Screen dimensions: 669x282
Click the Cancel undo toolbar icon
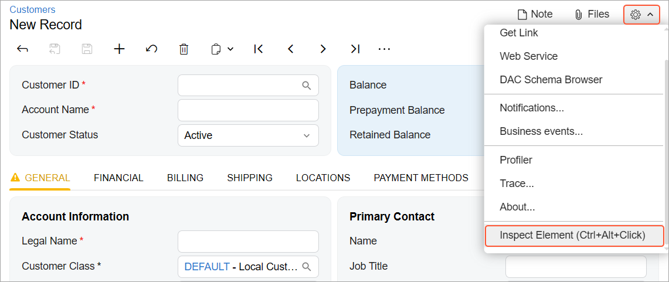click(151, 49)
